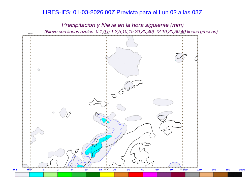
Task: Click the 'Precipitacion y Nieve' subtitle
Action: pyautogui.click(x=122, y=25)
